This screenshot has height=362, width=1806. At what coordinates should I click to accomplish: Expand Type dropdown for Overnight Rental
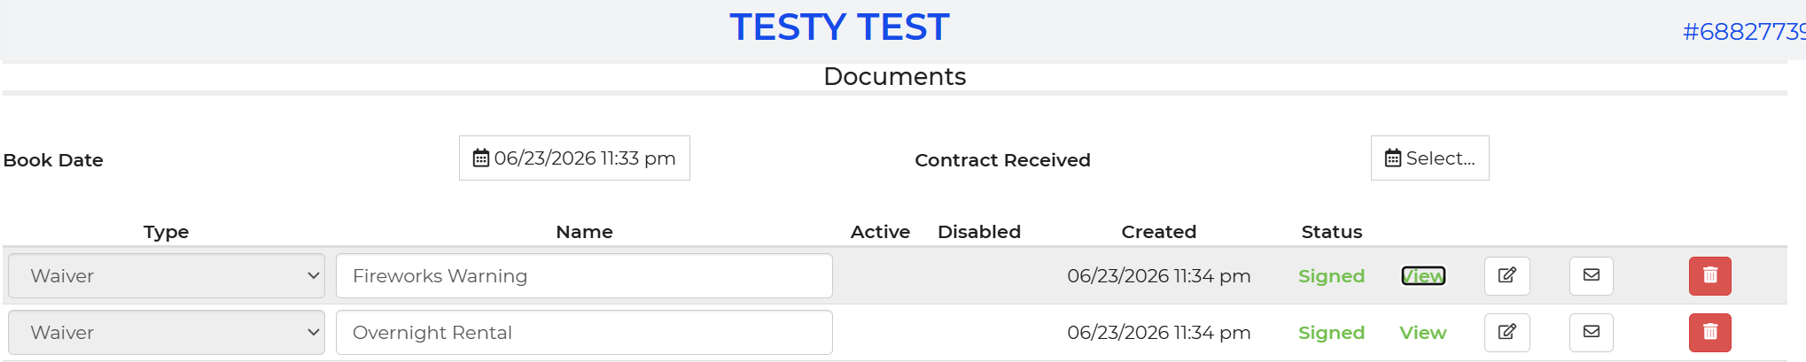(167, 333)
